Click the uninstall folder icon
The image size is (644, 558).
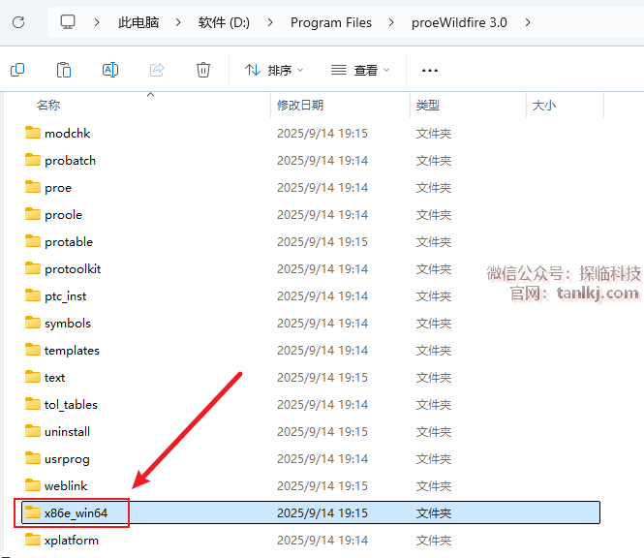point(33,431)
